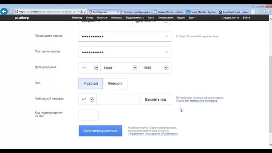This screenshot has height=153, width=272.
Task: Click the browser forward arrow button
Action: (11, 11)
